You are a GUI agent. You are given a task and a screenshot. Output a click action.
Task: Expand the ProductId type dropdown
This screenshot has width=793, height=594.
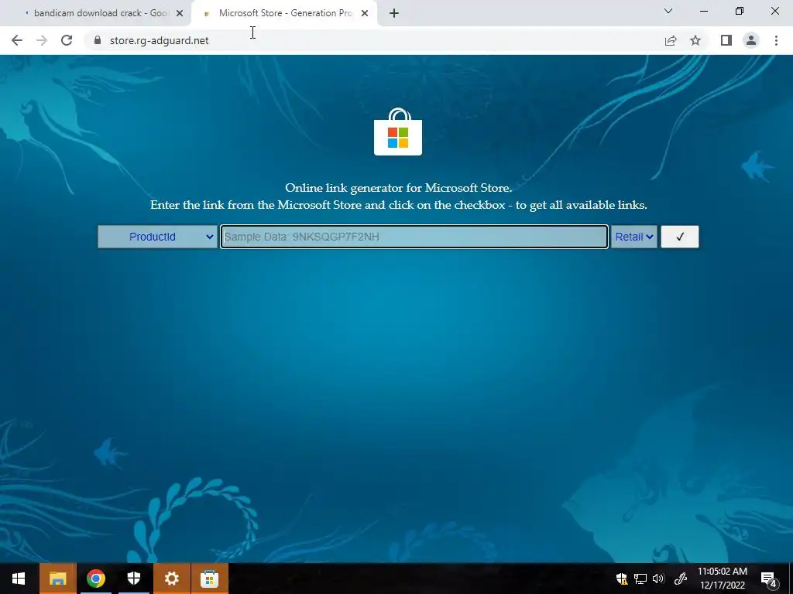[x=157, y=237]
